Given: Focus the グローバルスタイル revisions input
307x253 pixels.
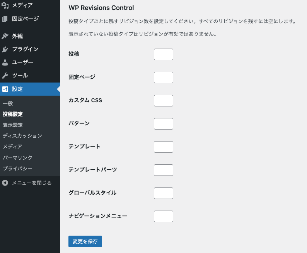Looking at the screenshot, I should 163,193.
